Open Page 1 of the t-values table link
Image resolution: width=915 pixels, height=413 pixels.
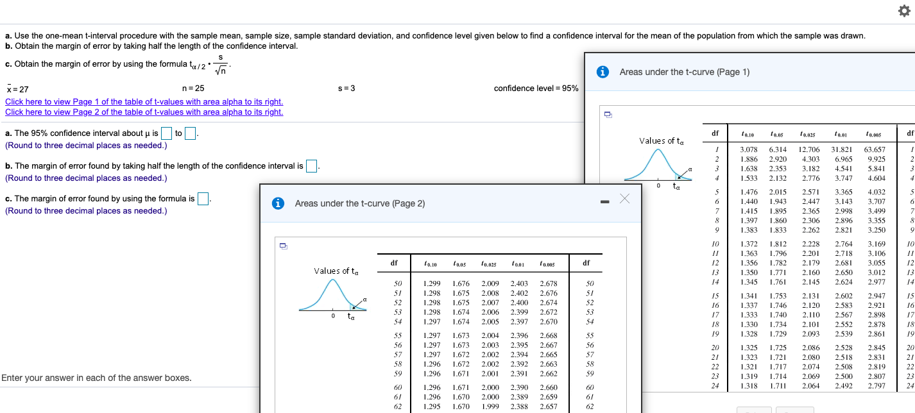tap(144, 101)
